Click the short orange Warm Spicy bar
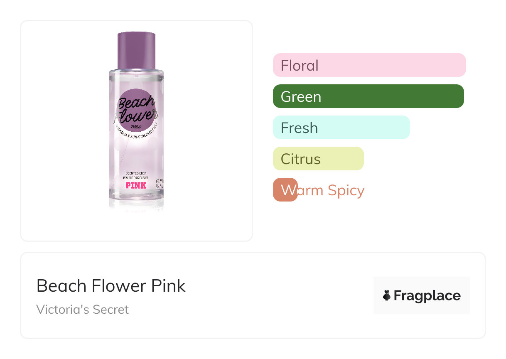 (x=285, y=190)
